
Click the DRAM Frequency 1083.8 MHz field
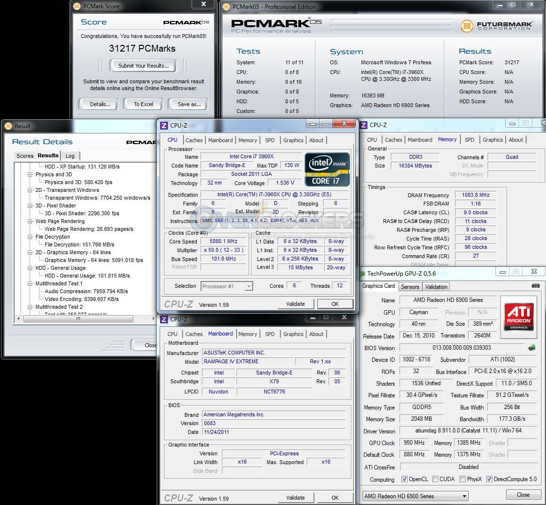point(475,195)
